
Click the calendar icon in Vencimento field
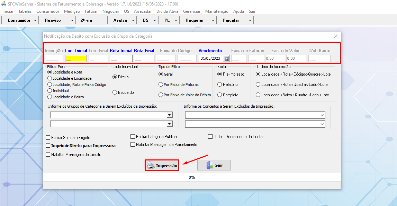point(226,59)
